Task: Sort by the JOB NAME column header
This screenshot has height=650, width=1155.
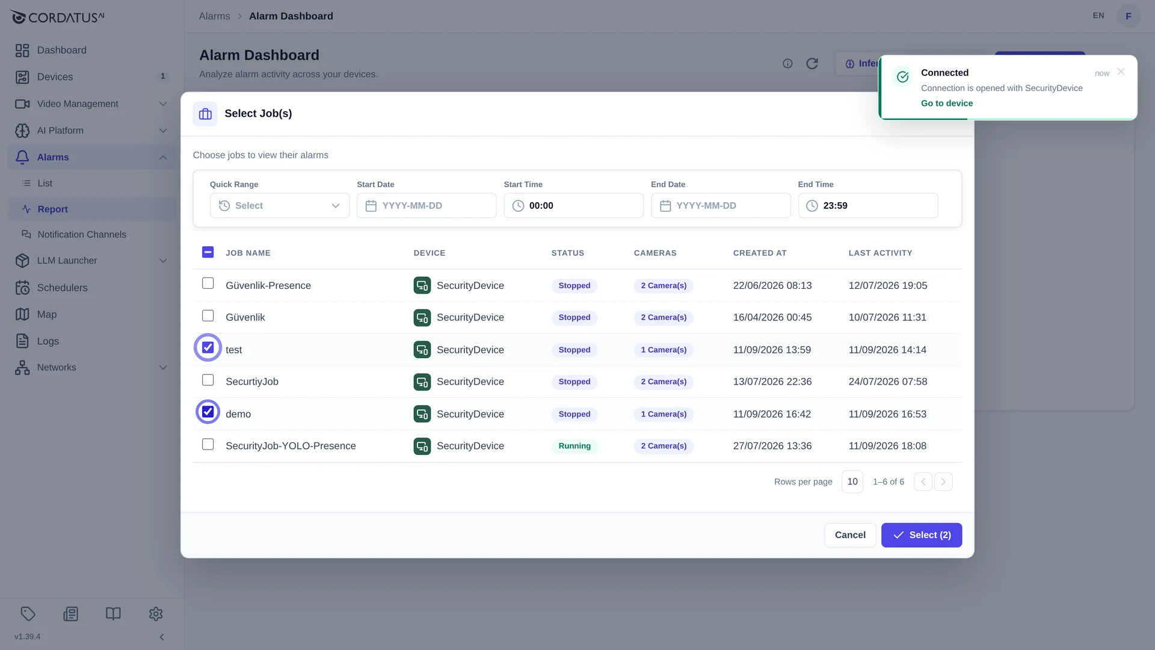Action: [248, 253]
